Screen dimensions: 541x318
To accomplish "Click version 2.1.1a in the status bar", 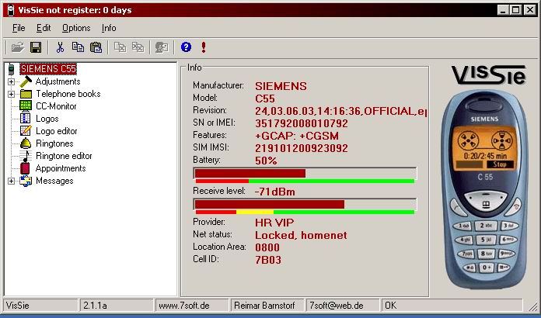I will click(117, 306).
